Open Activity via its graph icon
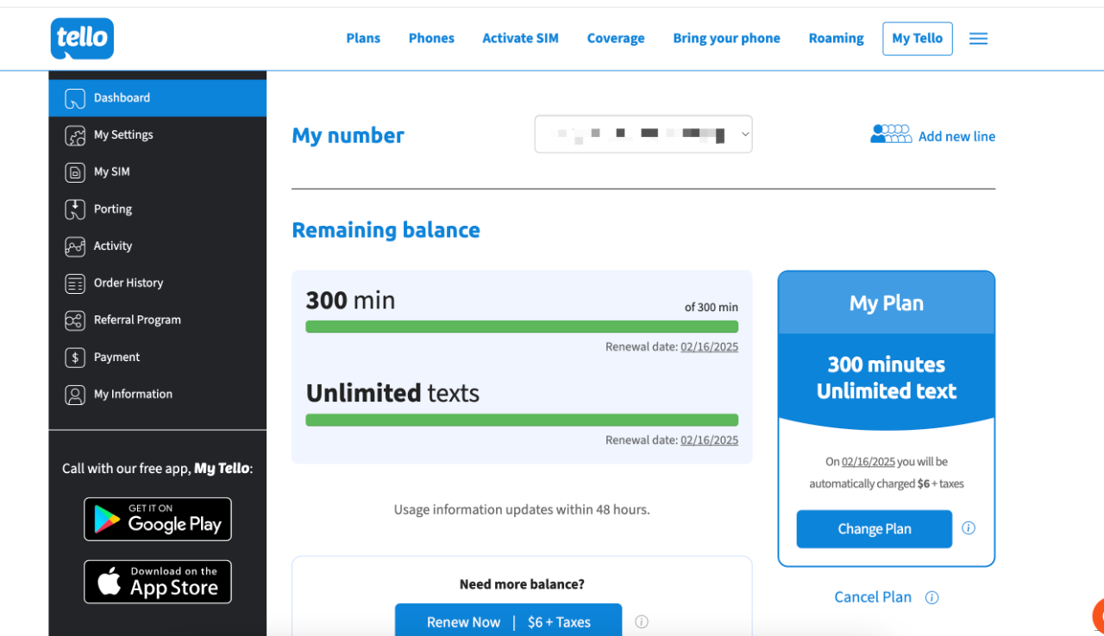The height and width of the screenshot is (636, 1104). [75, 246]
